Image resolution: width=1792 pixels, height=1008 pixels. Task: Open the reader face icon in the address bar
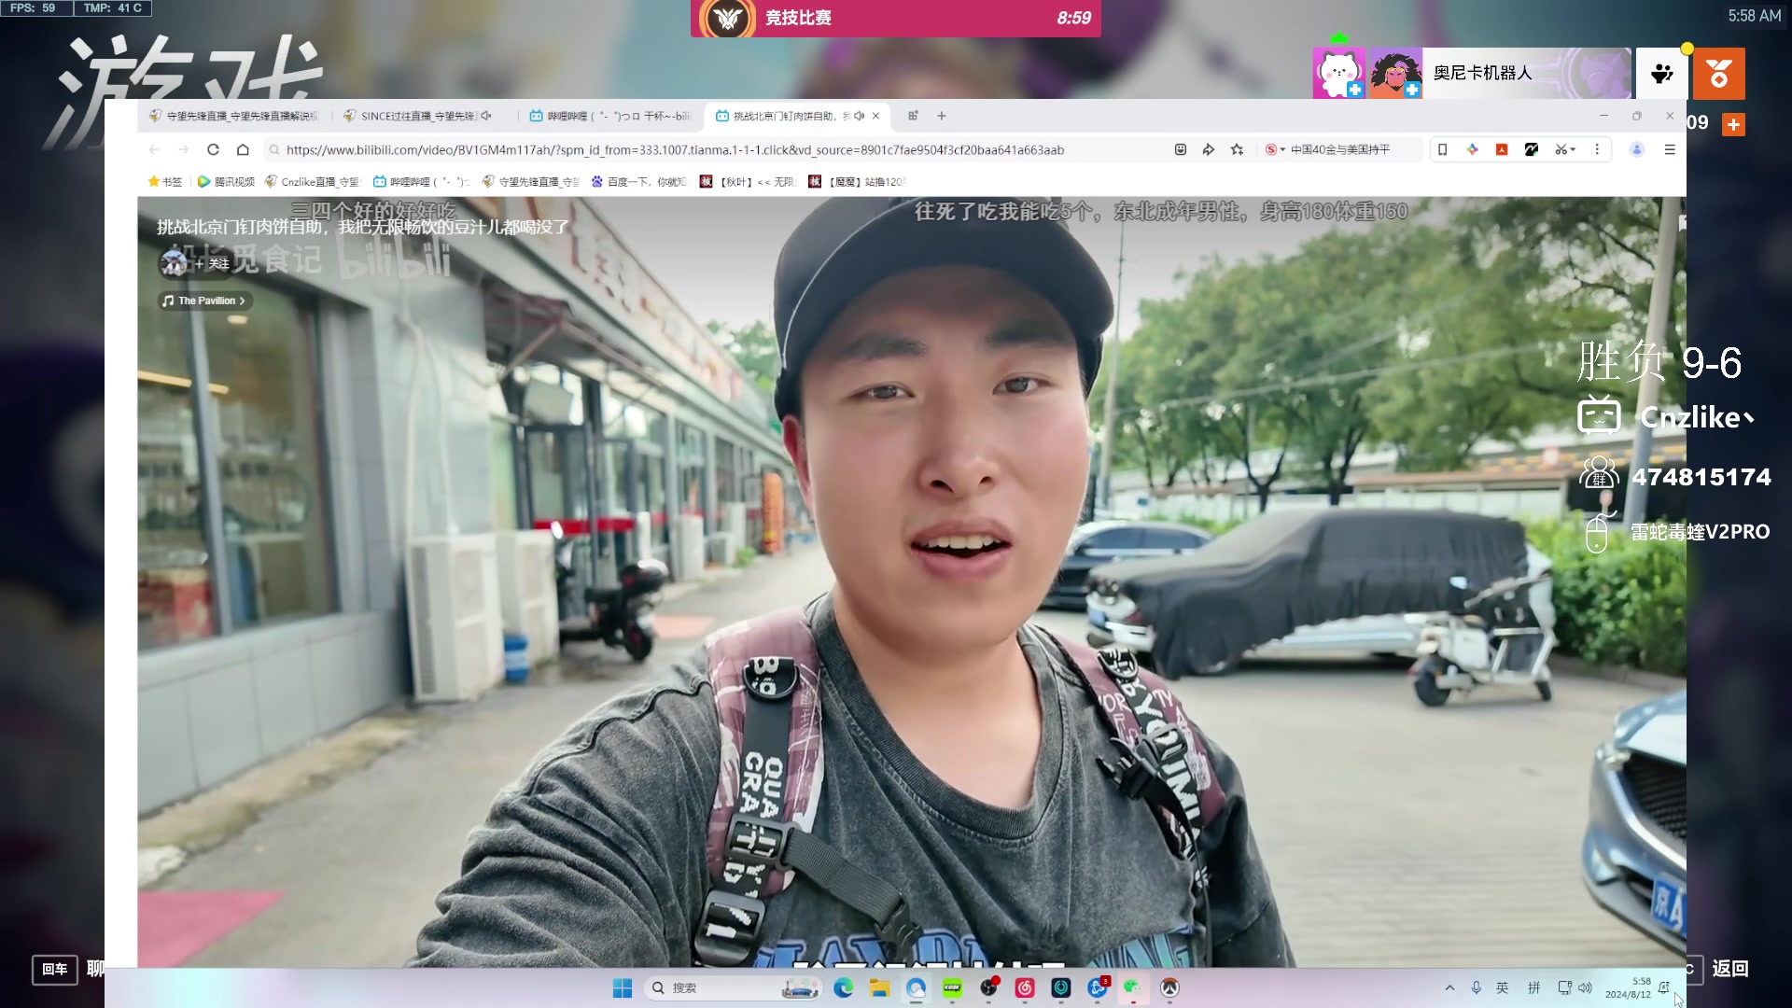pyautogui.click(x=1180, y=149)
